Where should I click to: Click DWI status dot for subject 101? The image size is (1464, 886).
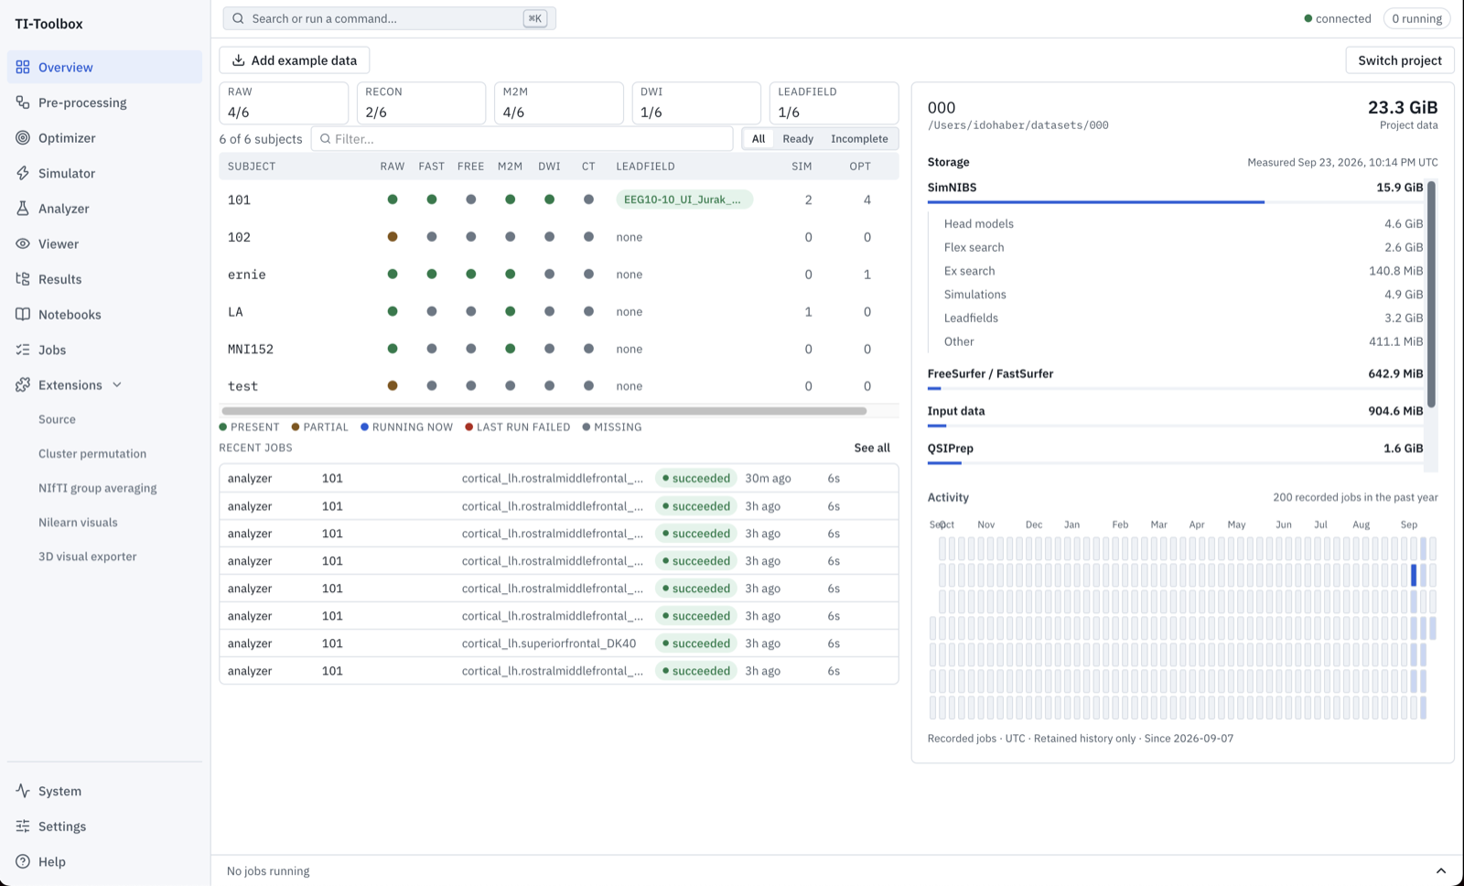[x=549, y=200]
